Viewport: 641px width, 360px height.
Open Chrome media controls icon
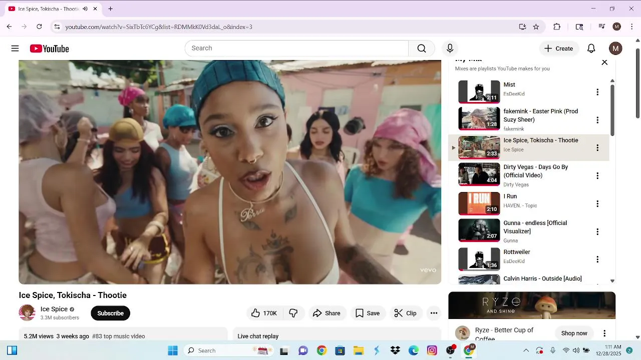coord(602,27)
